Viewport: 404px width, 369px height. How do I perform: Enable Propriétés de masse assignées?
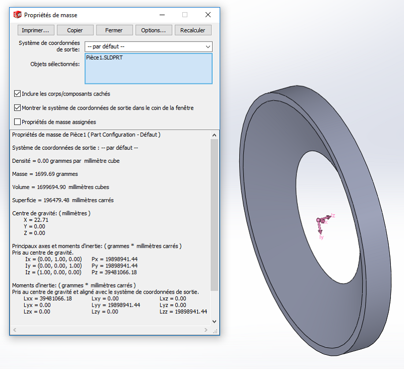[x=17, y=122]
